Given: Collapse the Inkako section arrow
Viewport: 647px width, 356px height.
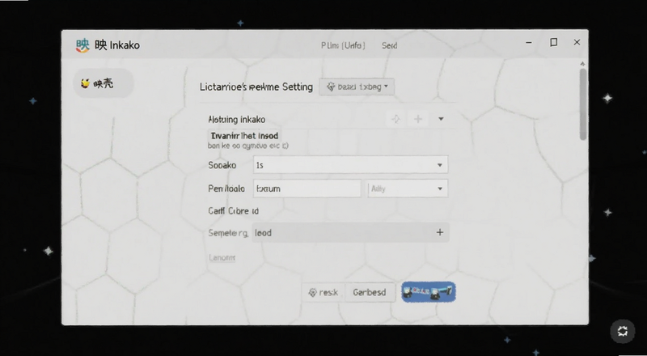Looking at the screenshot, I should [x=441, y=119].
